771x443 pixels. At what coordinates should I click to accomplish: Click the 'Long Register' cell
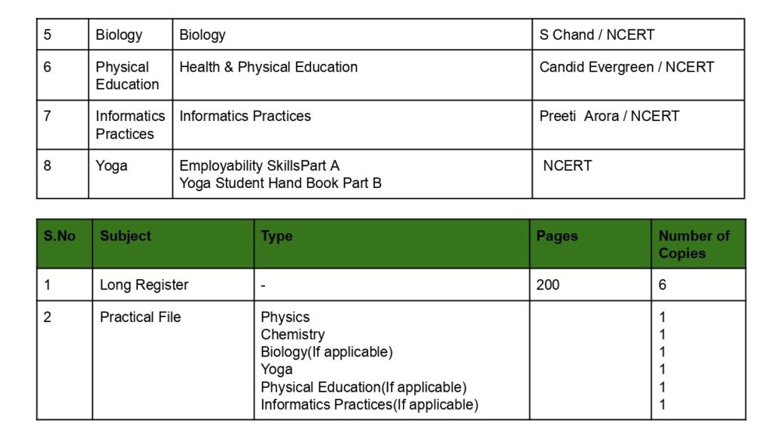[144, 285]
